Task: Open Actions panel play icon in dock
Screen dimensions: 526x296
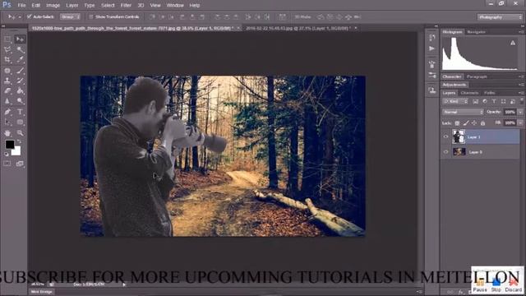Action: (x=432, y=49)
